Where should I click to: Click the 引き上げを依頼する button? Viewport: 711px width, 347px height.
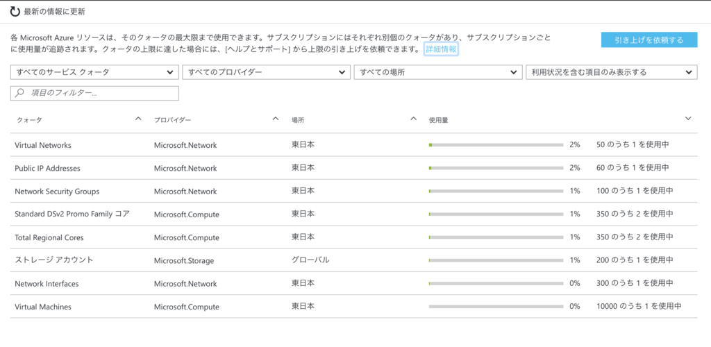[649, 40]
